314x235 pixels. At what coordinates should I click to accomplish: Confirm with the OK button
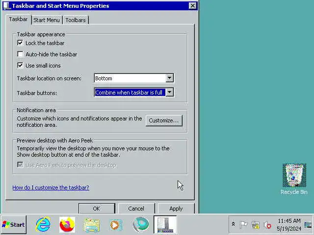tap(97, 209)
